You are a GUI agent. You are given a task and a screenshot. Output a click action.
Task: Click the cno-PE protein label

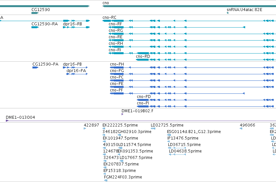click(116, 84)
